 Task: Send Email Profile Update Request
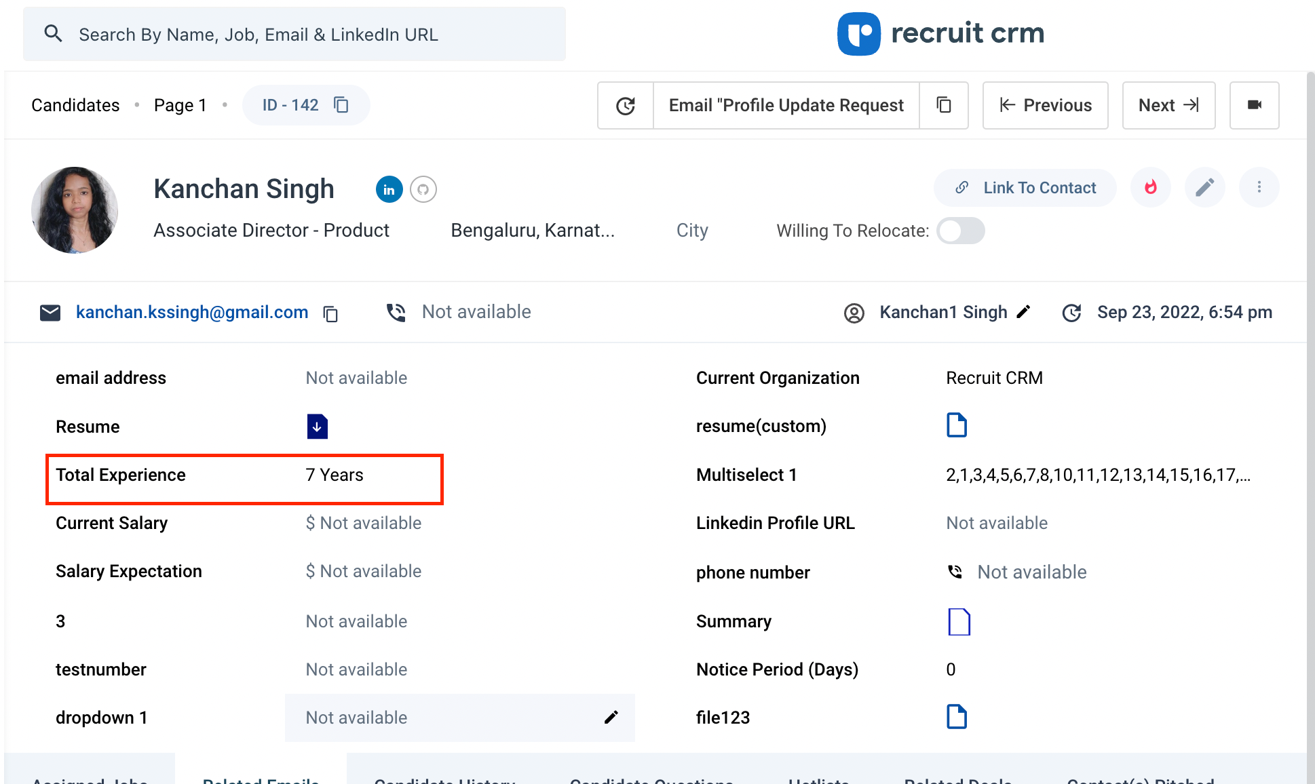pos(786,105)
